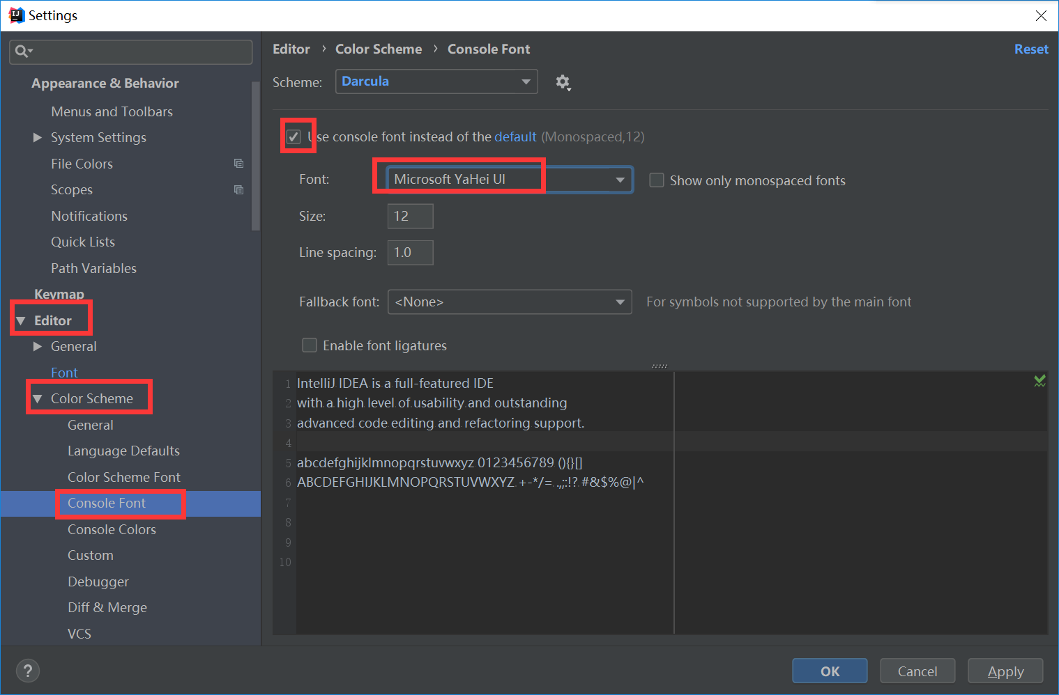Click the project-level icon next to Scopes
Image resolution: width=1059 pixels, height=695 pixels.
pyautogui.click(x=239, y=189)
